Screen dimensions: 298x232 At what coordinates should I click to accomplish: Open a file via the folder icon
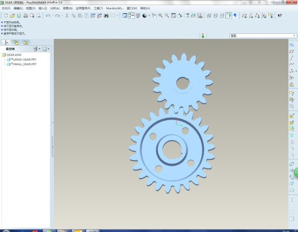tap(12, 15)
